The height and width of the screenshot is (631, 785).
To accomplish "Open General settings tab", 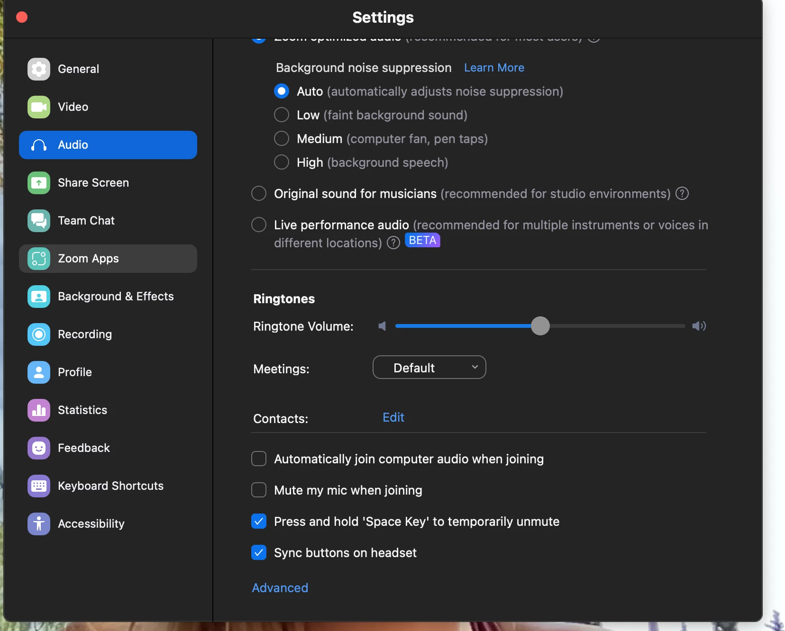I will [108, 69].
